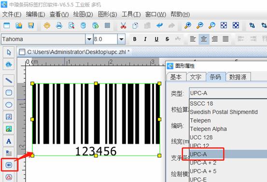Open the print icon in toolbar
Image resolution: width=267 pixels, height=182 pixels.
pyautogui.click(x=59, y=26)
